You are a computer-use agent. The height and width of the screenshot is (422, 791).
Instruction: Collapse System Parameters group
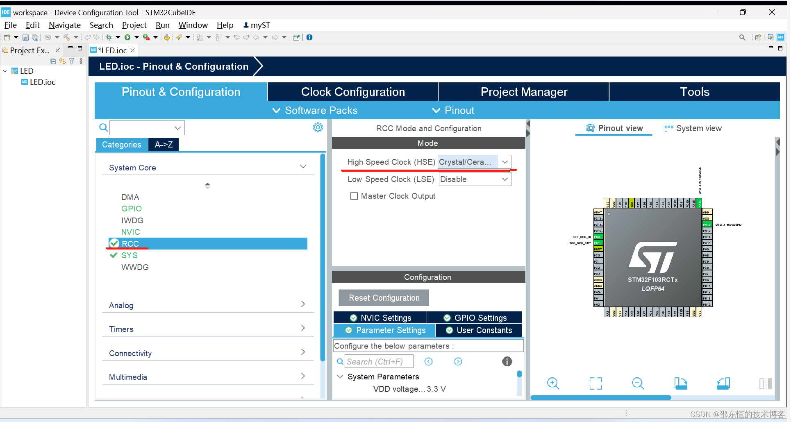tap(340, 376)
